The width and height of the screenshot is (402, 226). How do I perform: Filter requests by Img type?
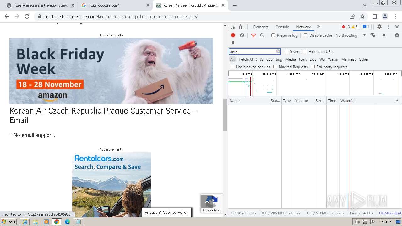(x=279, y=59)
